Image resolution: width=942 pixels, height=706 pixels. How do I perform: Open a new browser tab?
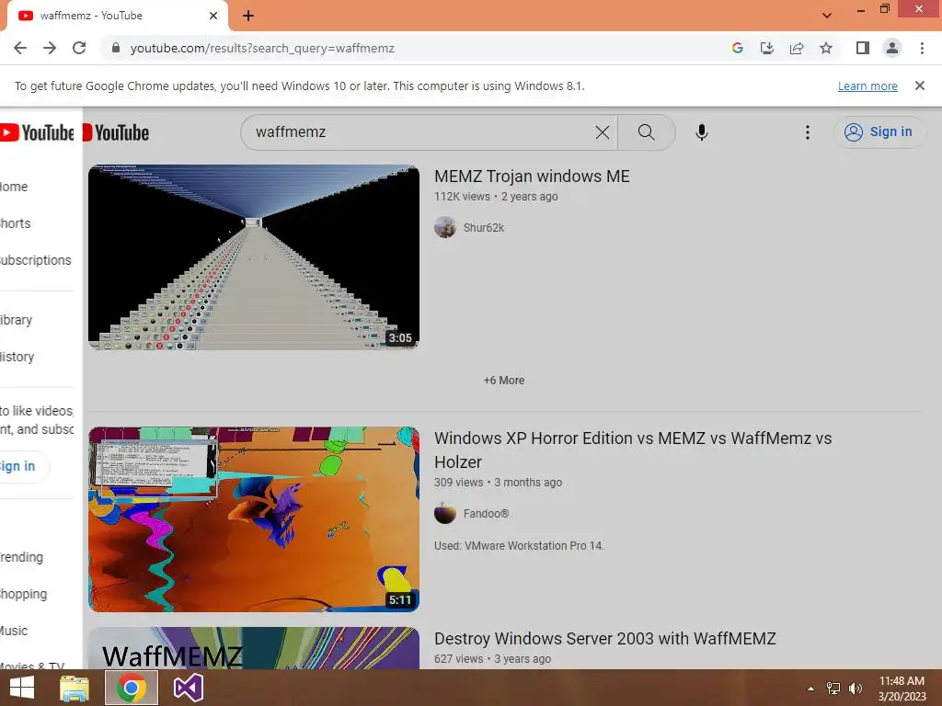point(248,17)
